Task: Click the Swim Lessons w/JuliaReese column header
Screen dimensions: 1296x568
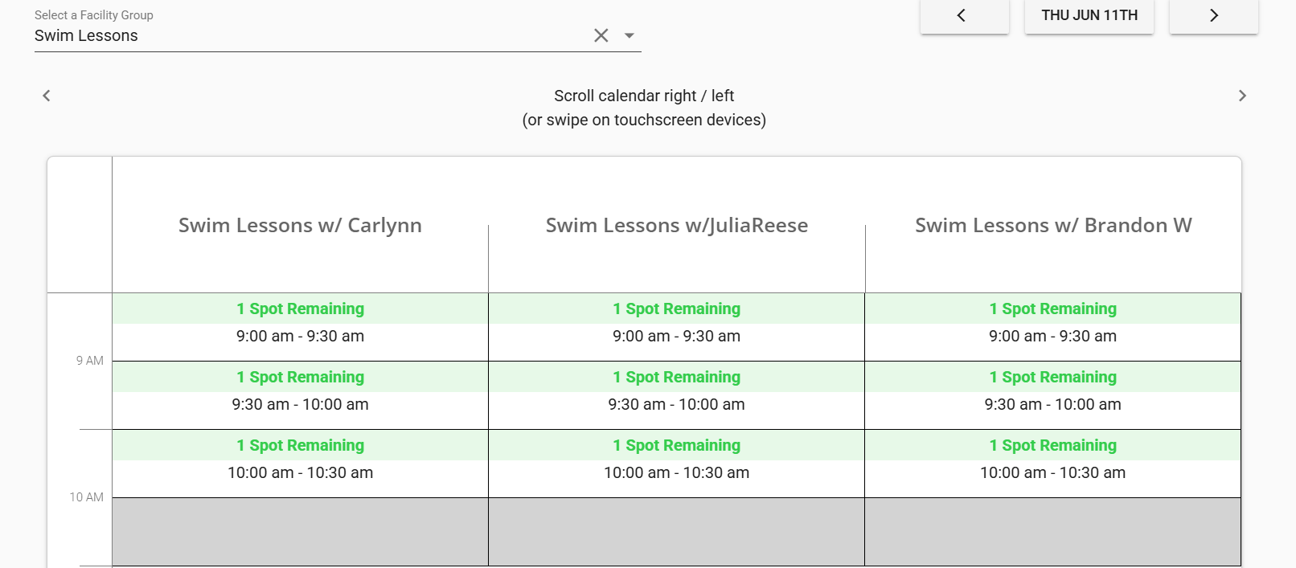Action: pyautogui.click(x=677, y=225)
